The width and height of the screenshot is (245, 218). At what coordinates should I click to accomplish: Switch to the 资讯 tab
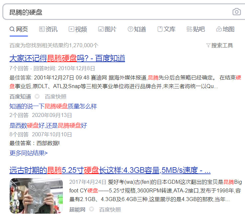(x=48, y=29)
